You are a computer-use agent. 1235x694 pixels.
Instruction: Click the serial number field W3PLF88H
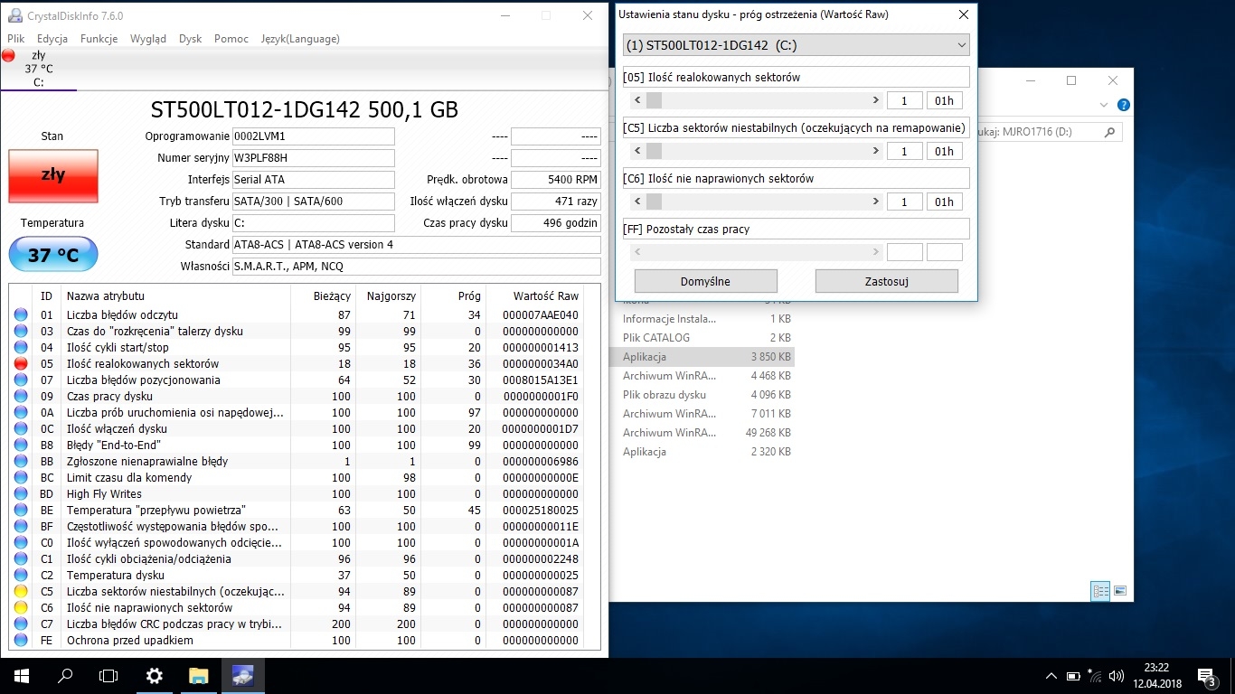point(313,158)
